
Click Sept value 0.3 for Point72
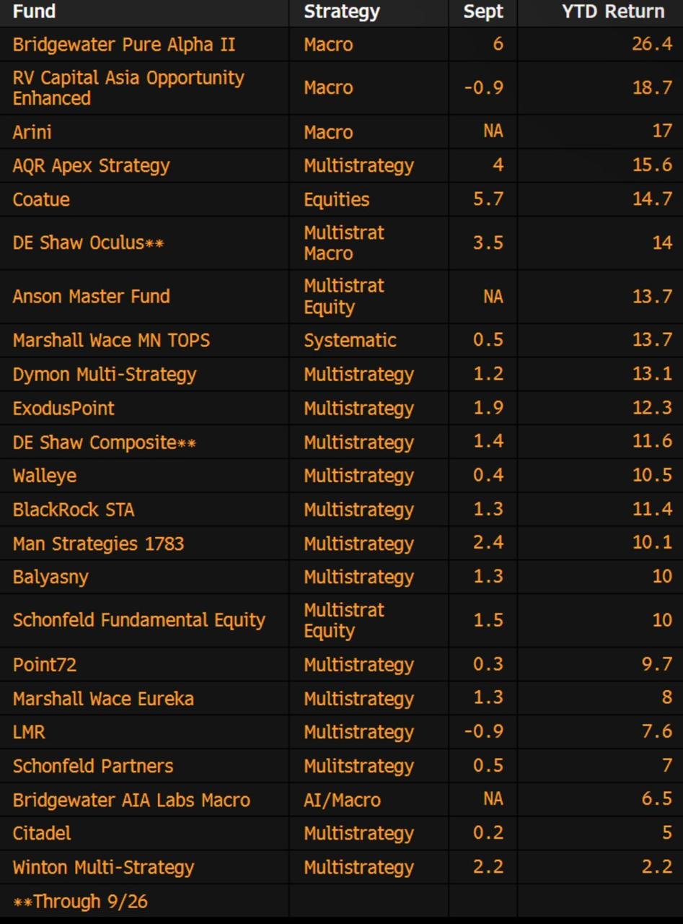point(488,664)
